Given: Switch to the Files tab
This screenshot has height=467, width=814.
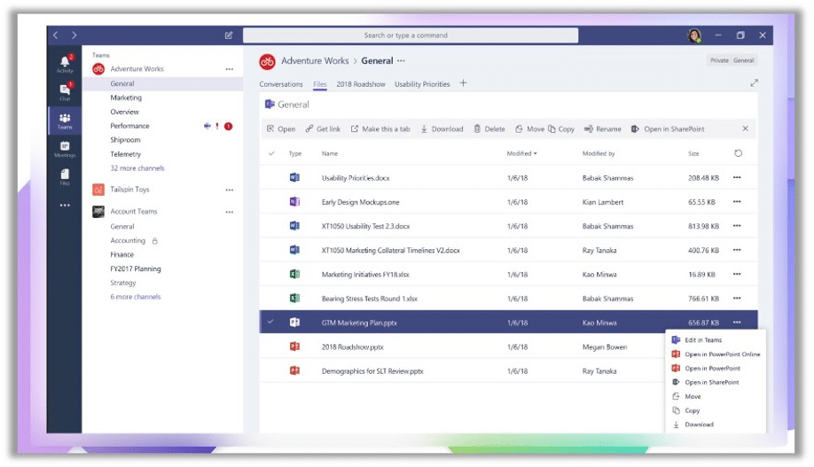Looking at the screenshot, I should pyautogui.click(x=320, y=84).
